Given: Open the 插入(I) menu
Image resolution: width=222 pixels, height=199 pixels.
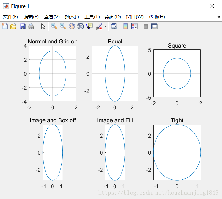Looking at the screenshot, I should (72, 17).
